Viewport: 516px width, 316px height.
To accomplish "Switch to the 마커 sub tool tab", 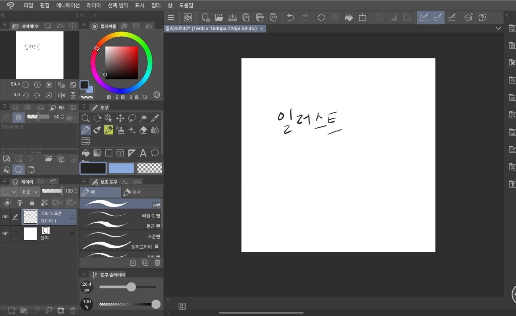I will (142, 192).
